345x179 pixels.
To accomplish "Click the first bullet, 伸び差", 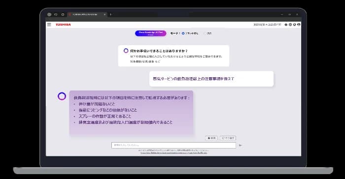I will click(97, 104).
